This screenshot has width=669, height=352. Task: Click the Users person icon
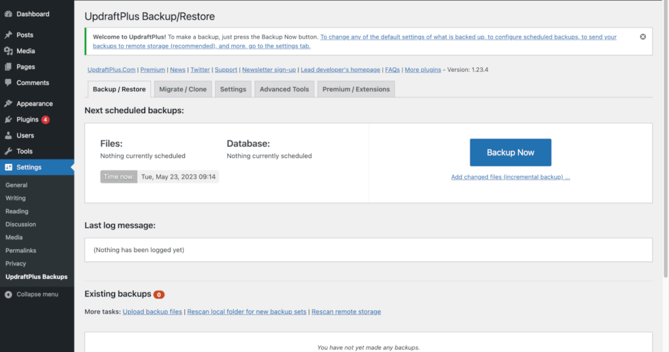coord(8,135)
